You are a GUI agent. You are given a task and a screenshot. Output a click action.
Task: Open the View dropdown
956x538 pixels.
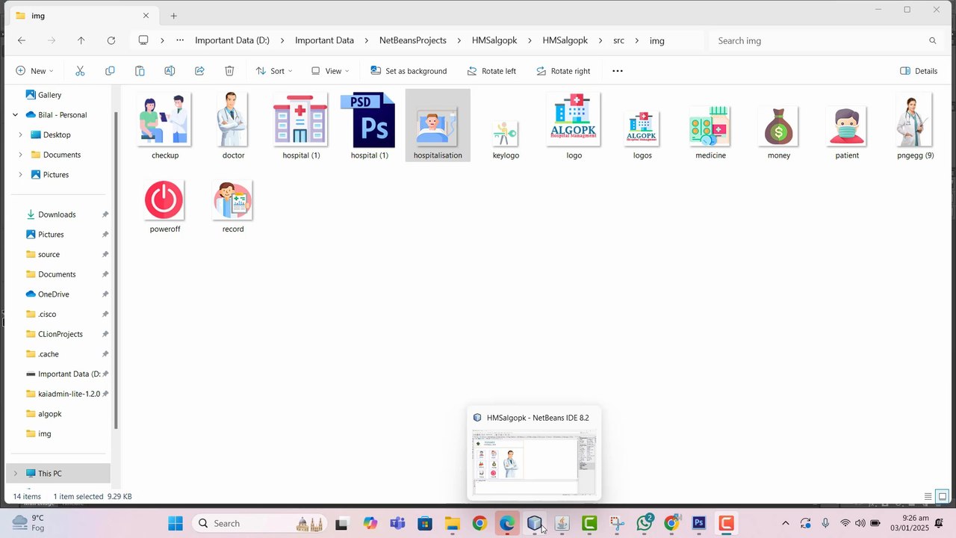point(330,71)
